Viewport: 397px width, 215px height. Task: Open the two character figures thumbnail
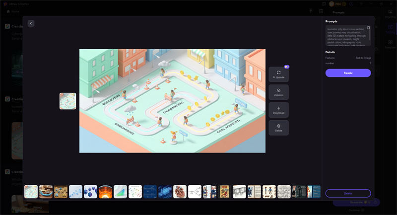point(269,192)
